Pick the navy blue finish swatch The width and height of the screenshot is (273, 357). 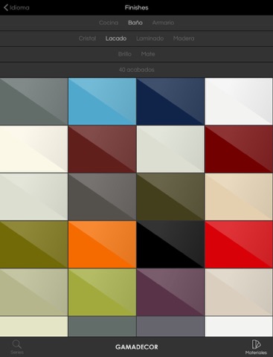[170, 101]
